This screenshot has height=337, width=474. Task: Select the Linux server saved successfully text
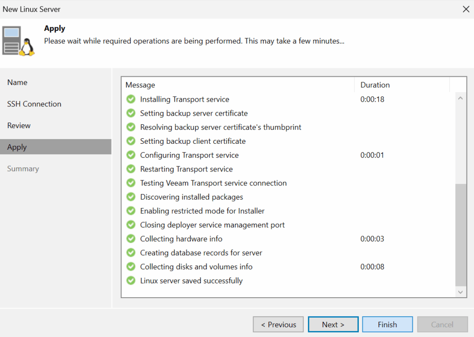[191, 281]
